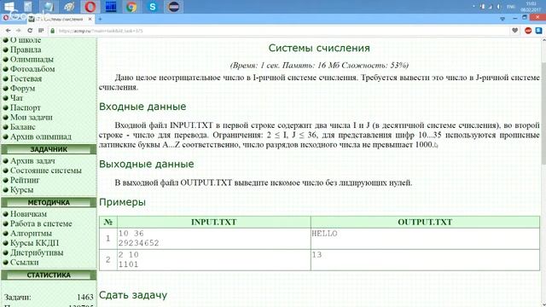
Task: Click the HELLO output cell
Action: (425, 239)
